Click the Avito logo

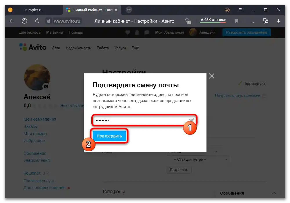coord(33,47)
